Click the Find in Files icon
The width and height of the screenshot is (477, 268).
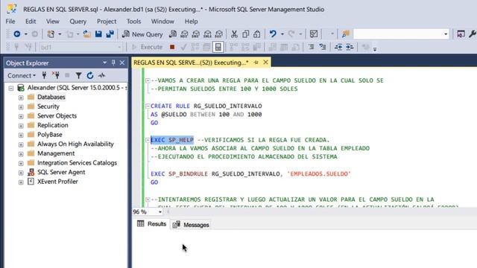(346, 34)
